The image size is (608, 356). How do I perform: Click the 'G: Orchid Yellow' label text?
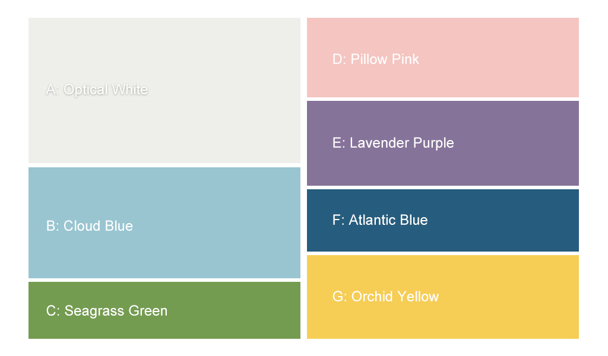point(386,297)
